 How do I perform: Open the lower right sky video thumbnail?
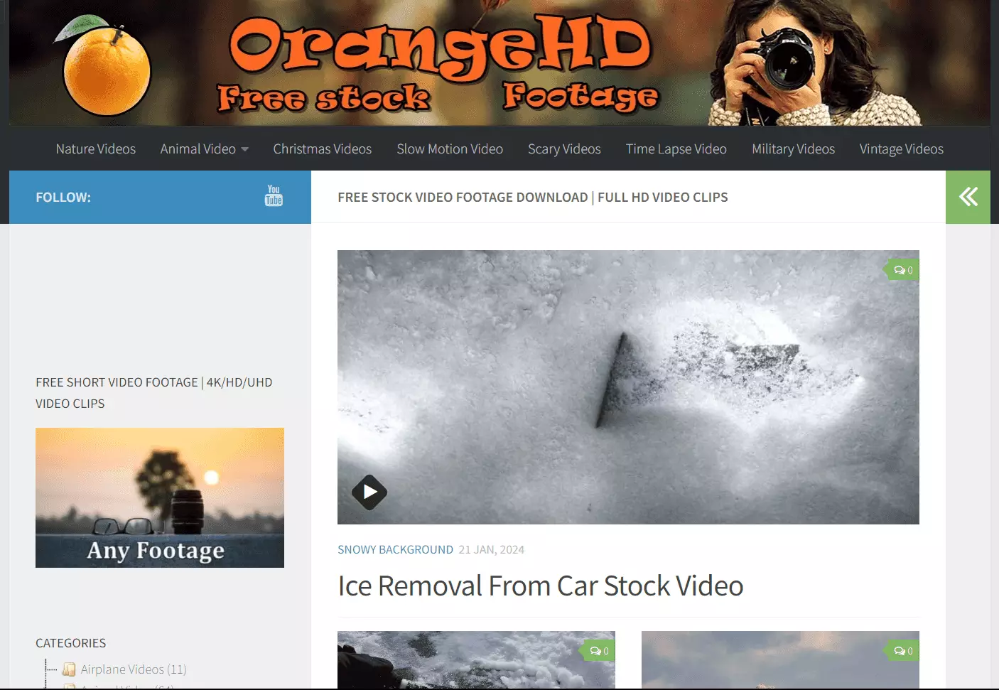point(780,659)
